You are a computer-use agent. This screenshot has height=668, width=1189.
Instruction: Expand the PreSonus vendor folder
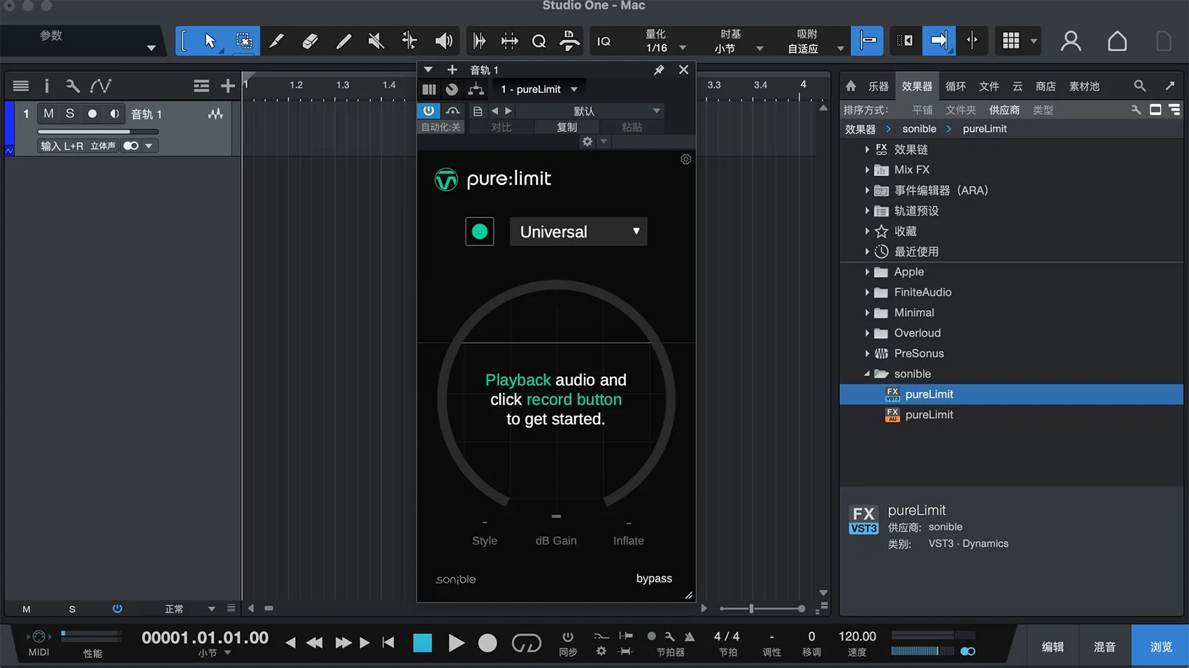click(x=867, y=354)
